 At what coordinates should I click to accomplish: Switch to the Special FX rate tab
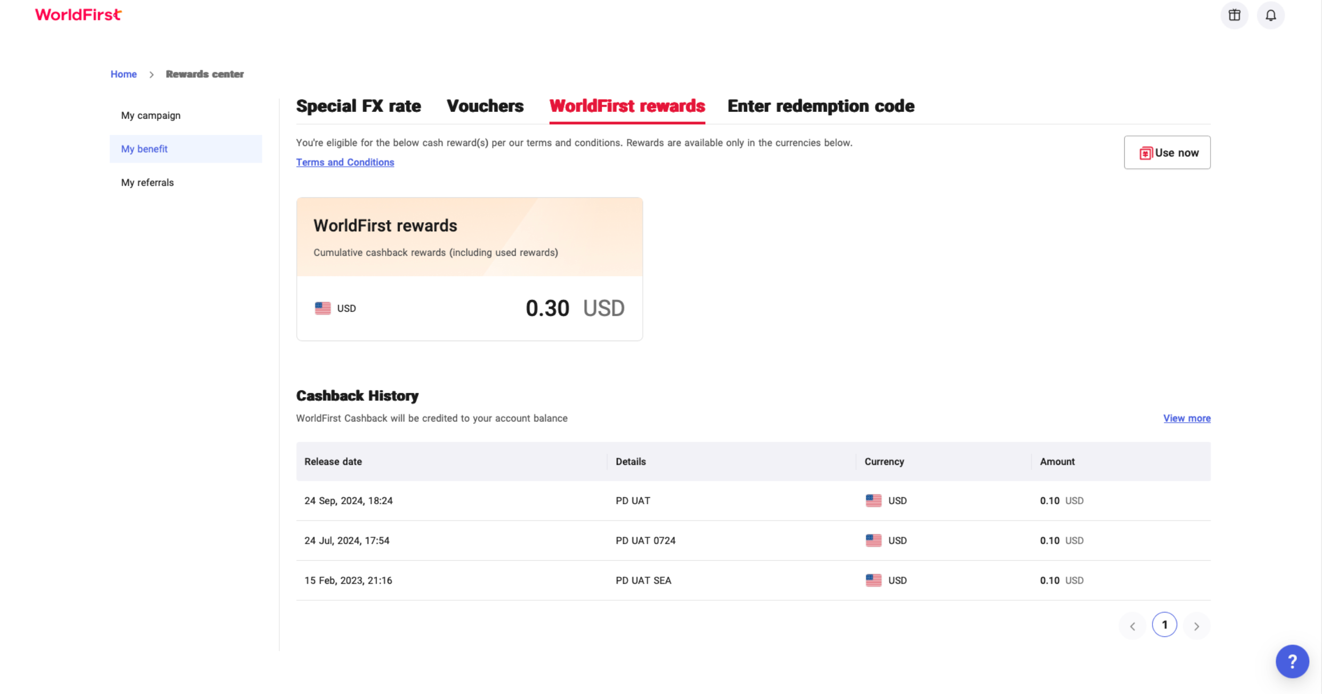click(x=358, y=106)
